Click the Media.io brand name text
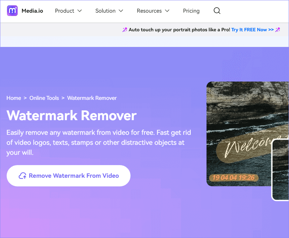Image resolution: width=289 pixels, height=238 pixels. click(32, 11)
